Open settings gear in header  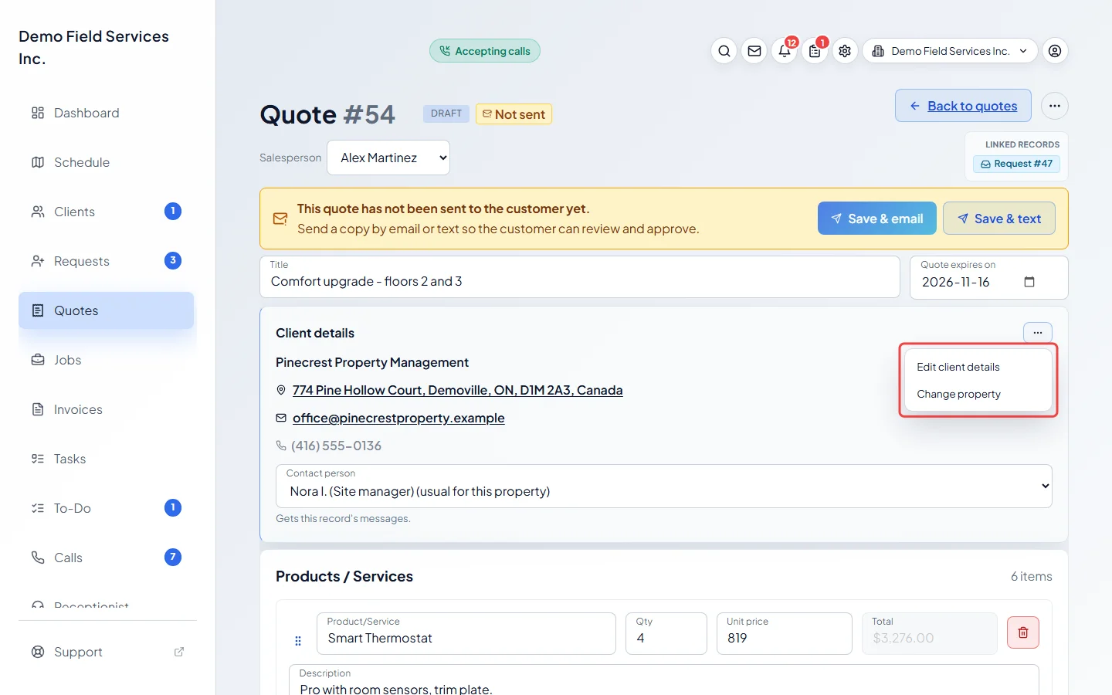(845, 51)
